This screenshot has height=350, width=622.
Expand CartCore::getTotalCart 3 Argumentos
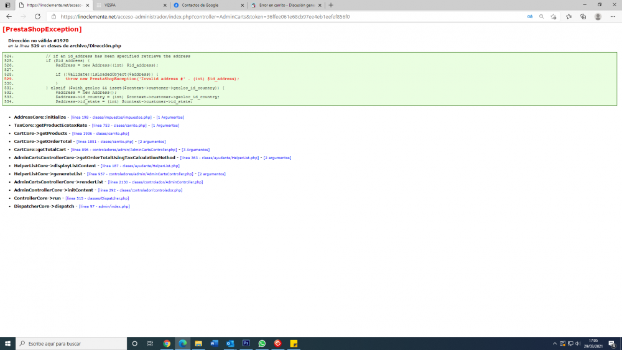coord(195,150)
